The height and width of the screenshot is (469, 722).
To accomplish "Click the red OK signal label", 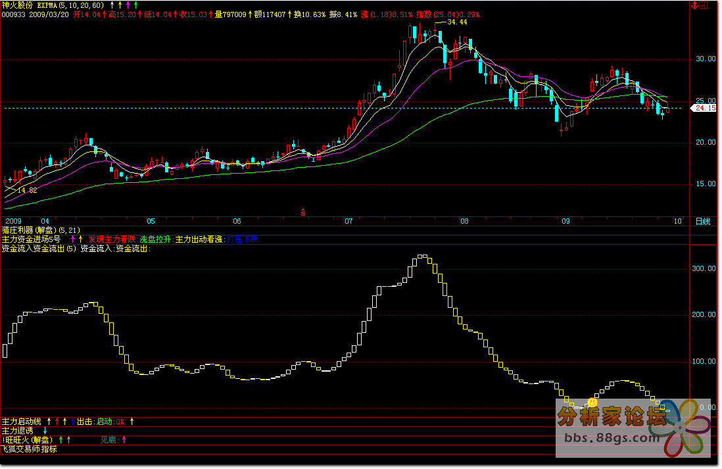I will [120, 422].
